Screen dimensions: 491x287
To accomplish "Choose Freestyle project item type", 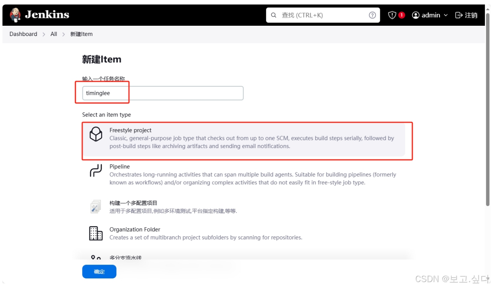I will coord(244,139).
